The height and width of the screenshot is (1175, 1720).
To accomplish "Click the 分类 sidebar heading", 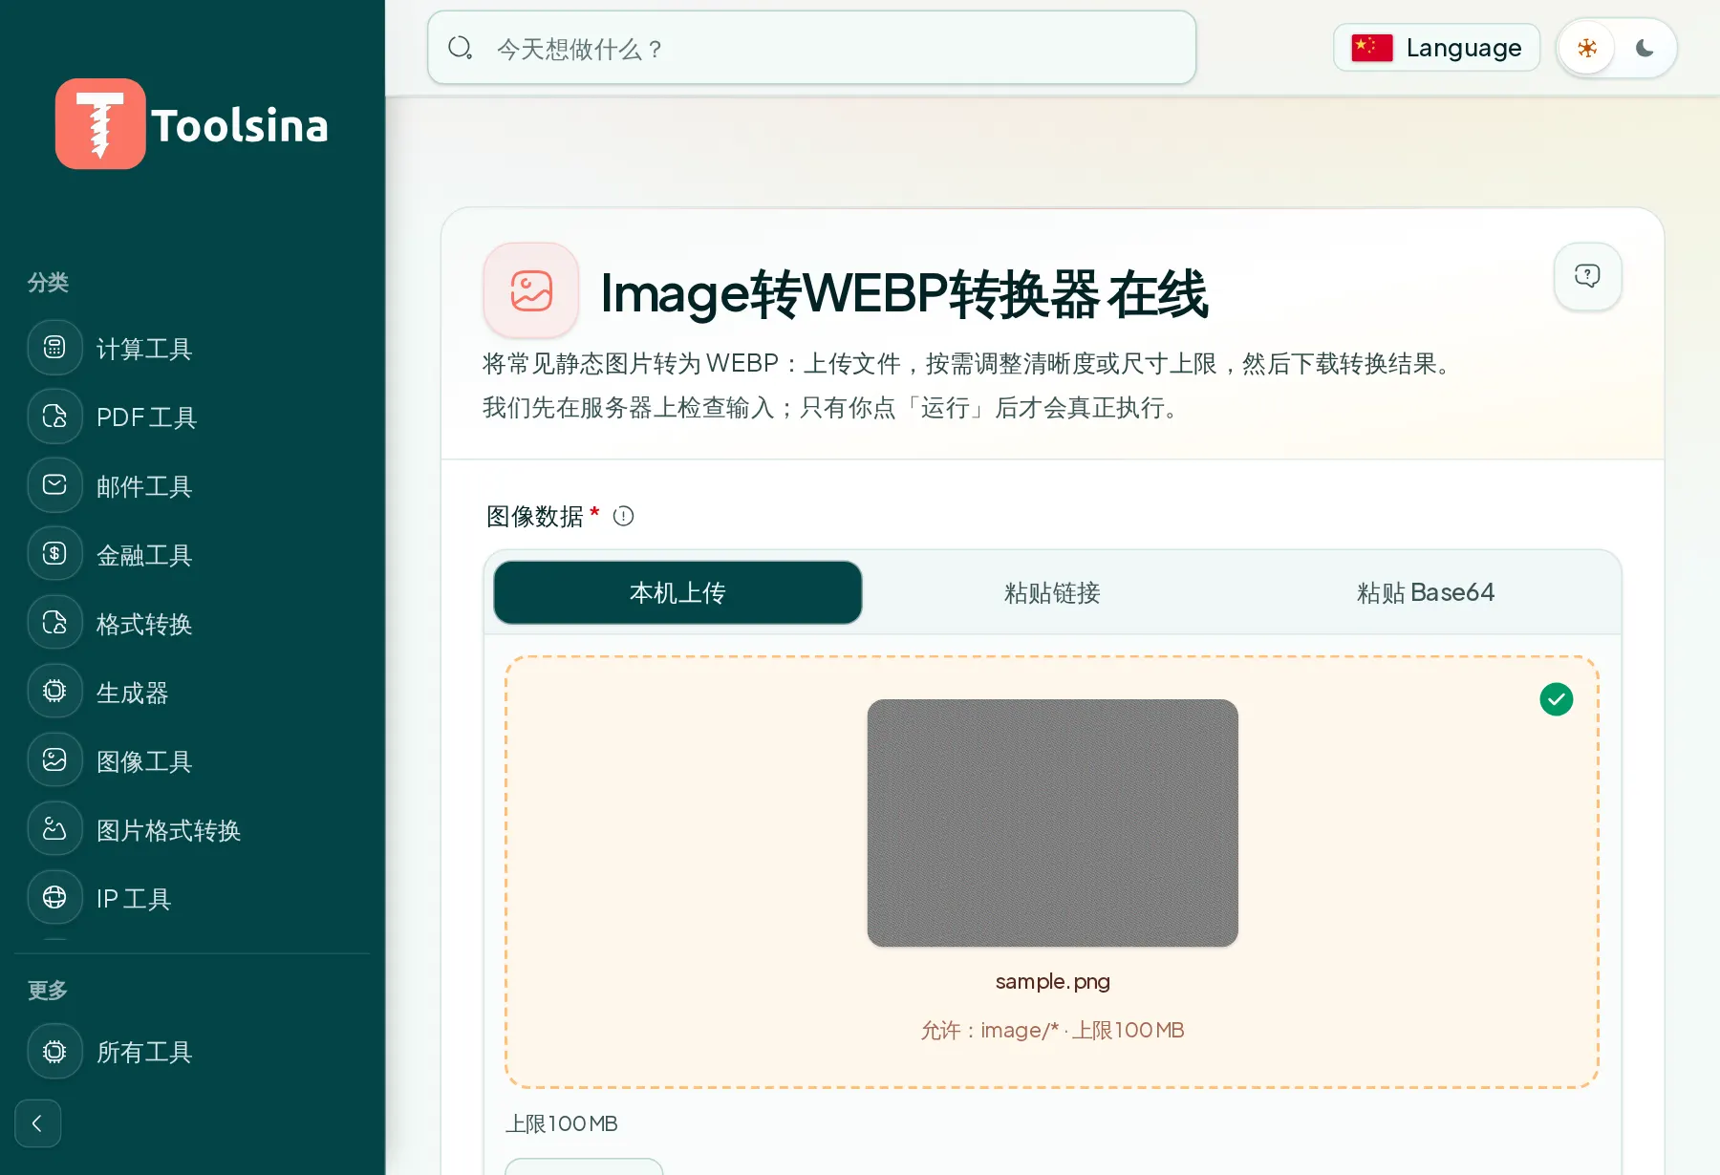I will click(48, 283).
